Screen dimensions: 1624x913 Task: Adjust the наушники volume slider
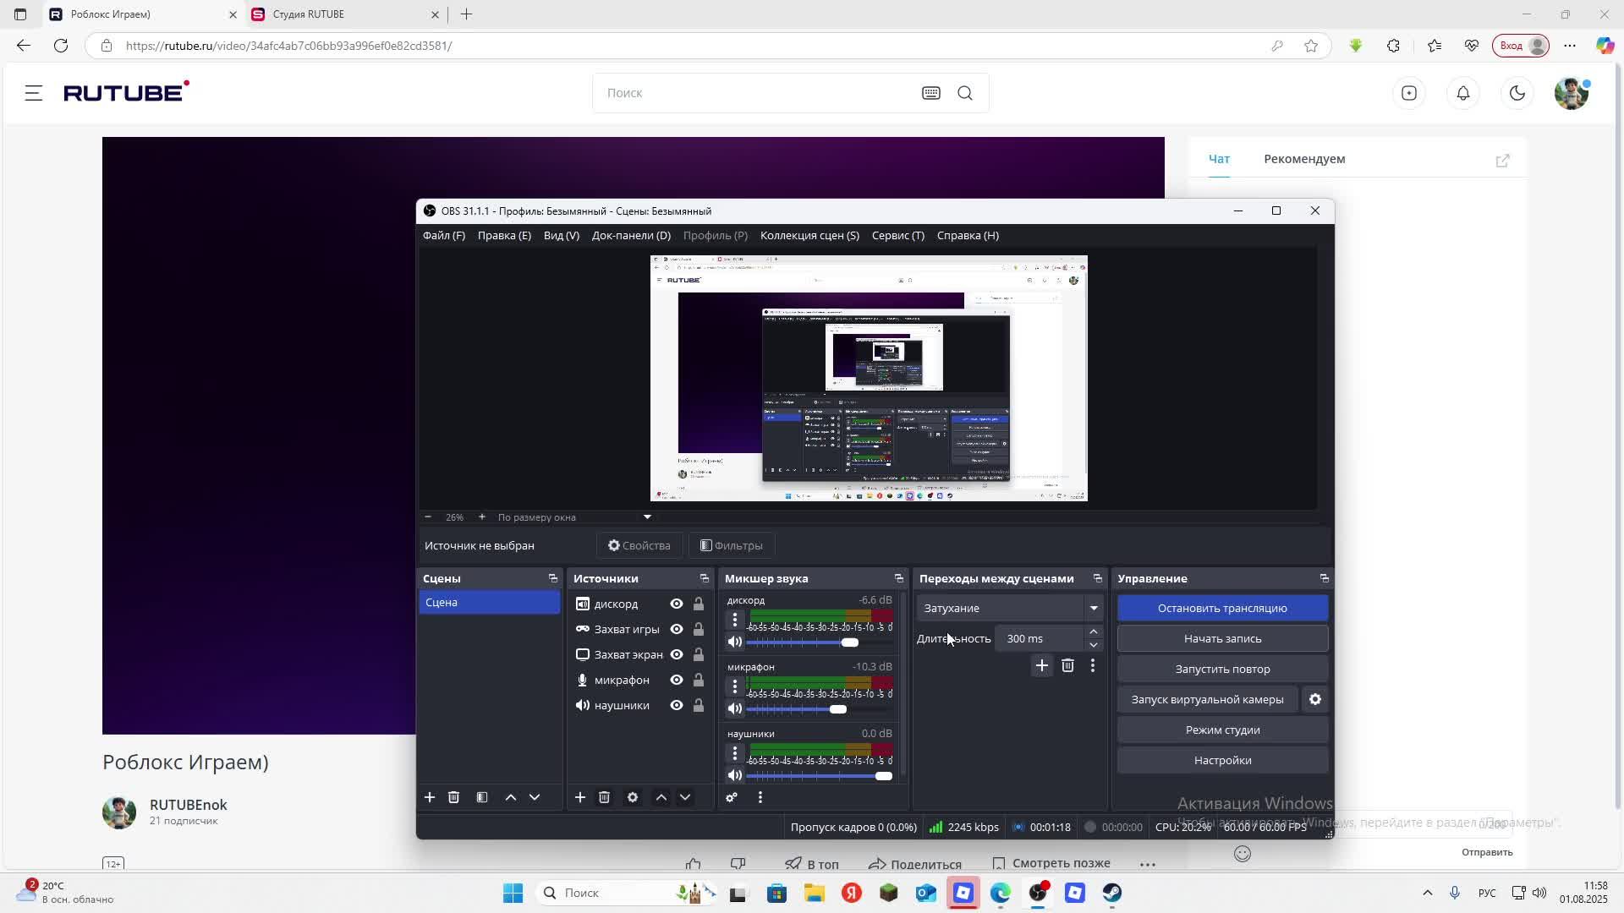(x=883, y=776)
